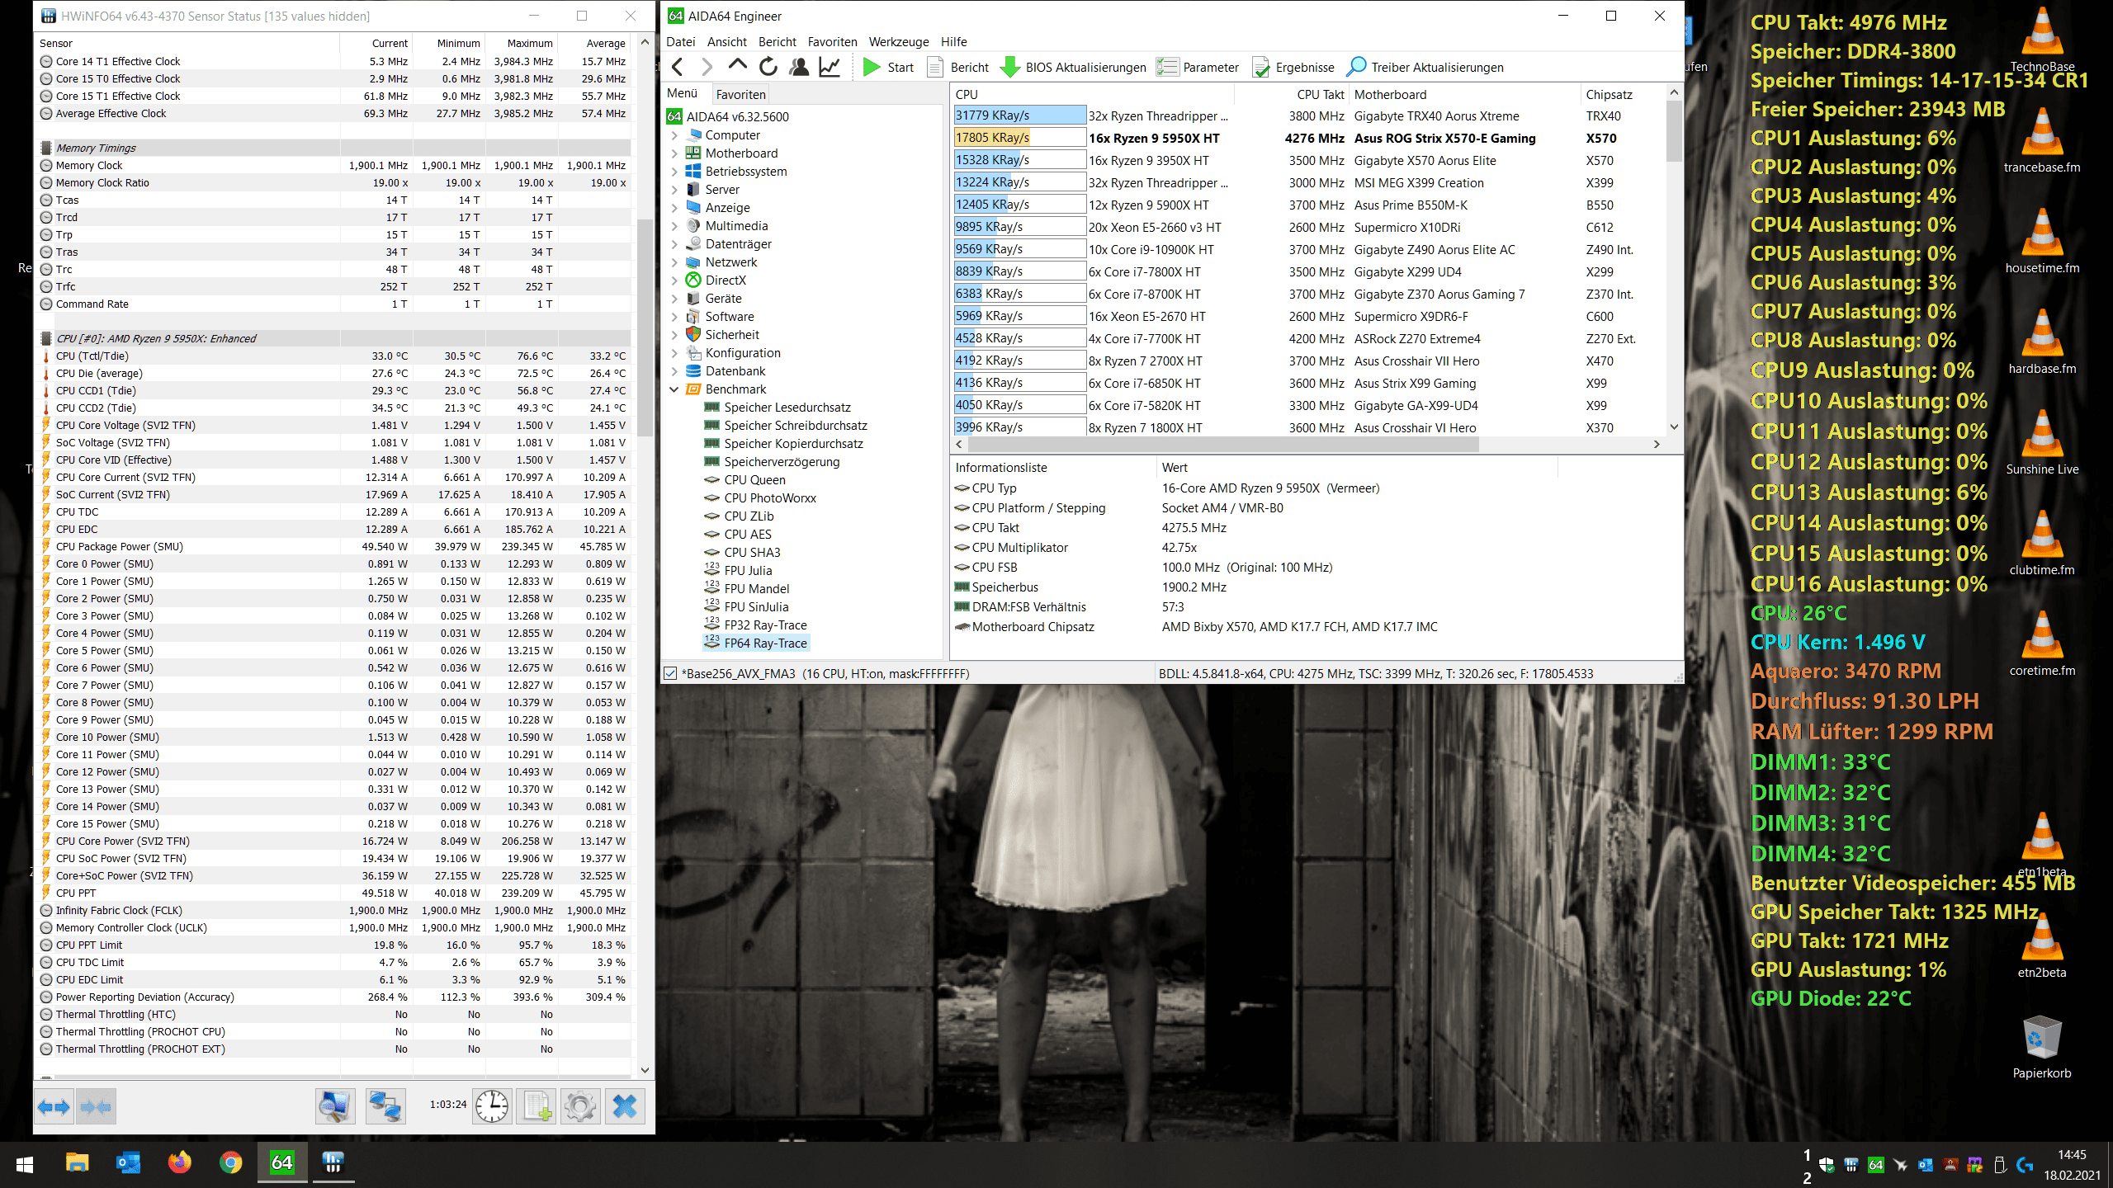Expand the Datenbank tree node
Screen dimensions: 2113x1188
(x=674, y=371)
